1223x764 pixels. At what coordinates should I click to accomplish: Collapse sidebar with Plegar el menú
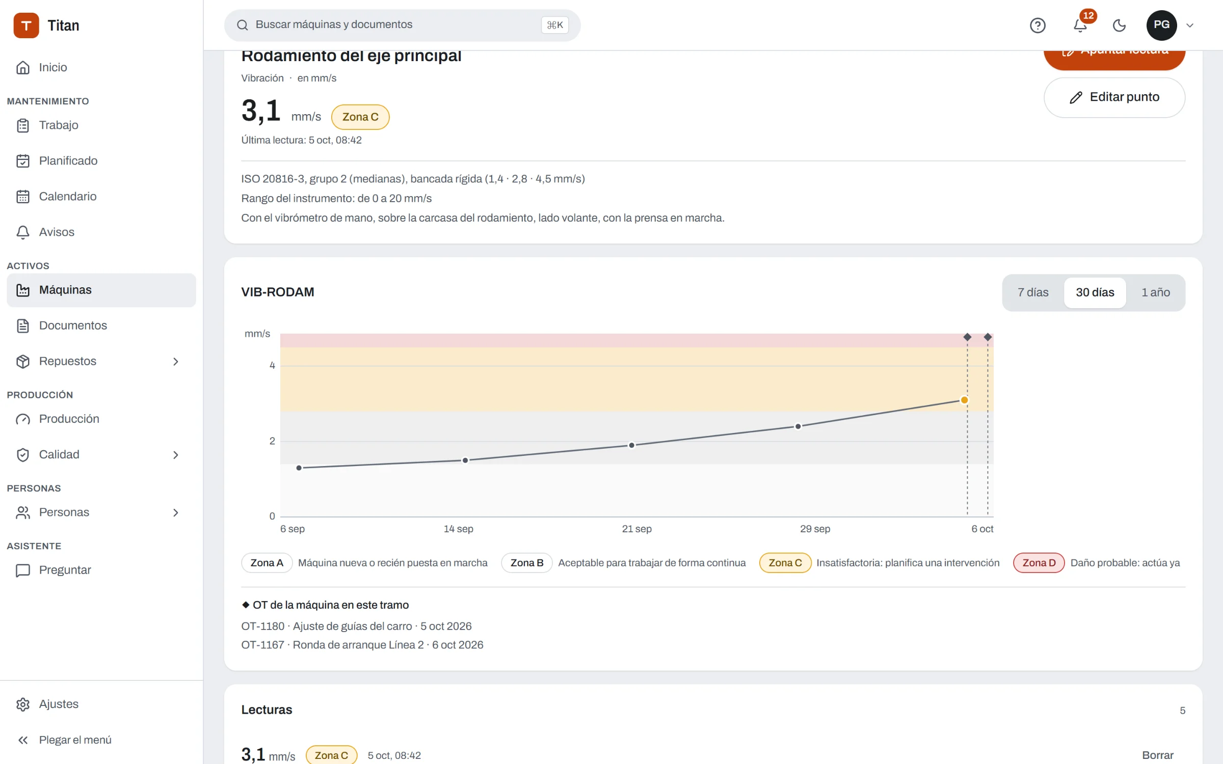point(101,740)
